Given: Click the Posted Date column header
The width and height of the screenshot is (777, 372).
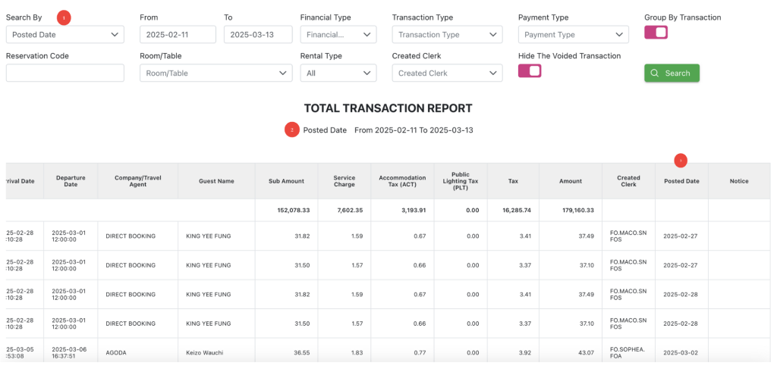Looking at the screenshot, I should [x=681, y=181].
